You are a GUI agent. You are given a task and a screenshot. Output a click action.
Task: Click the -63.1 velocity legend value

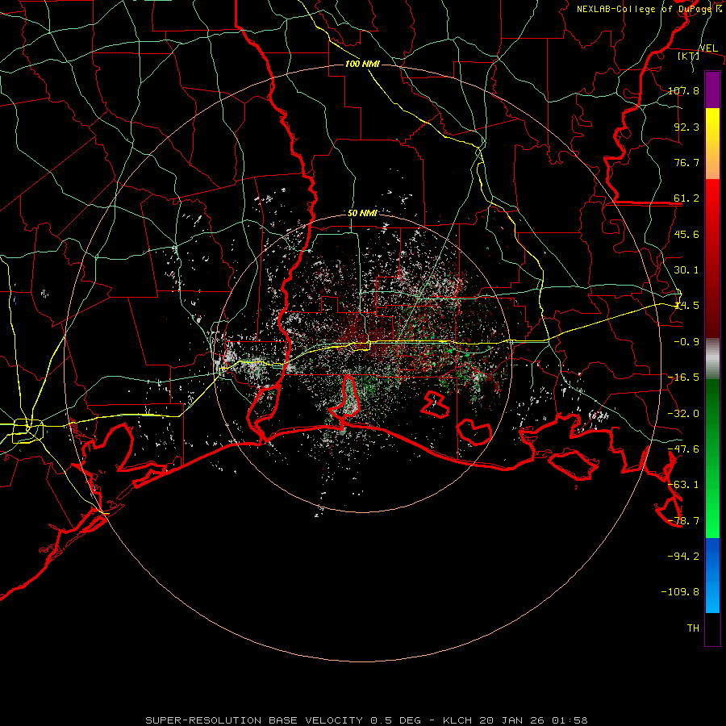pyautogui.click(x=683, y=485)
